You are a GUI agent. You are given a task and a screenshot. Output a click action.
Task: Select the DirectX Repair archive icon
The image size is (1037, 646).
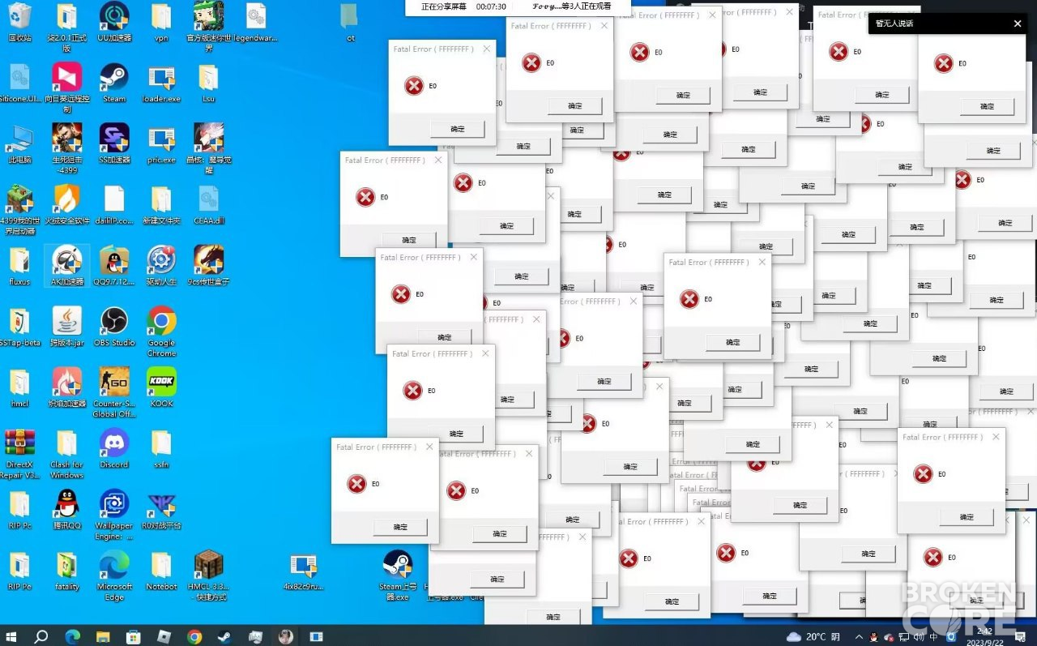[x=19, y=454]
